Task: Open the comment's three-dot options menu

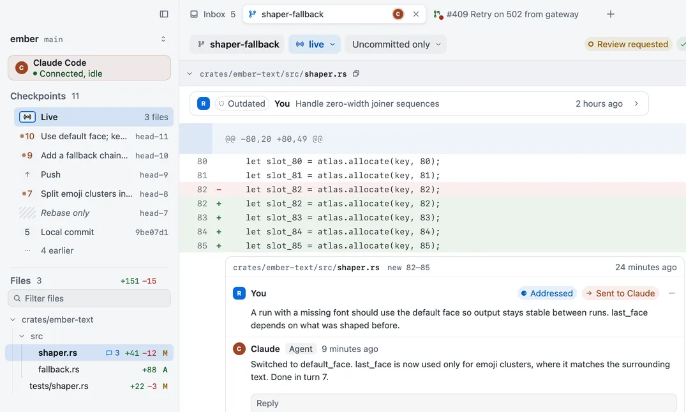Action: 672,293
